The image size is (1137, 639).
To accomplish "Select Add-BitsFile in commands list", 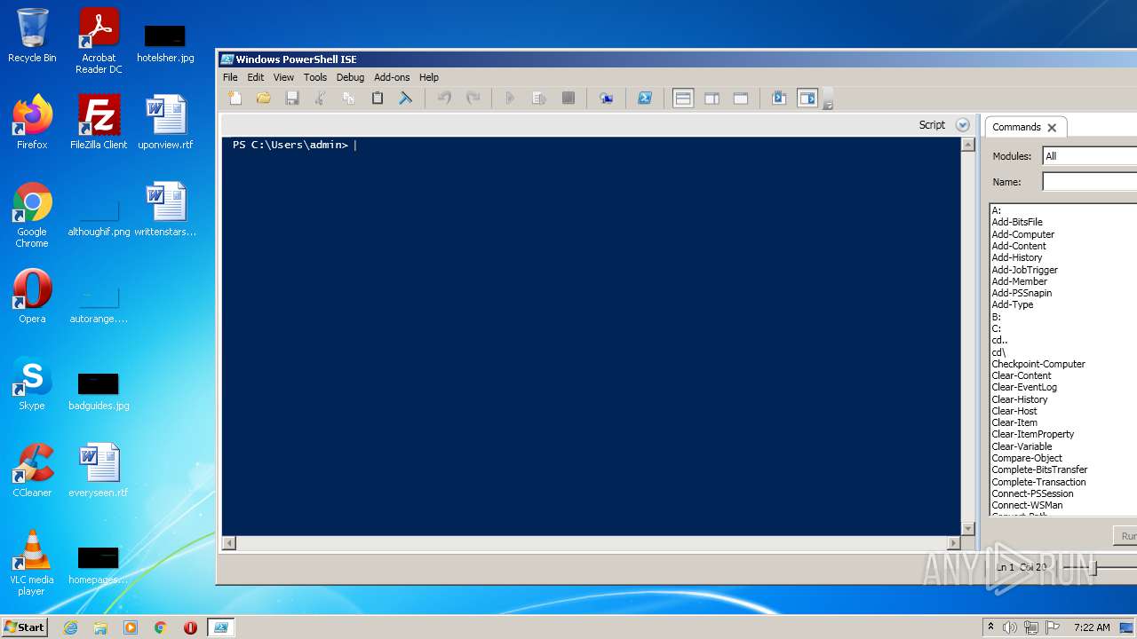I will pyautogui.click(x=1017, y=223).
